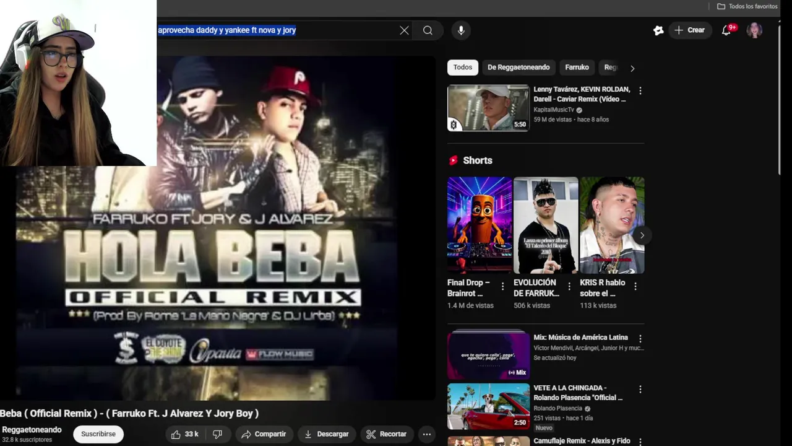Open the VETE A LA CHINGADA video title
792x446 pixels.
point(578,393)
